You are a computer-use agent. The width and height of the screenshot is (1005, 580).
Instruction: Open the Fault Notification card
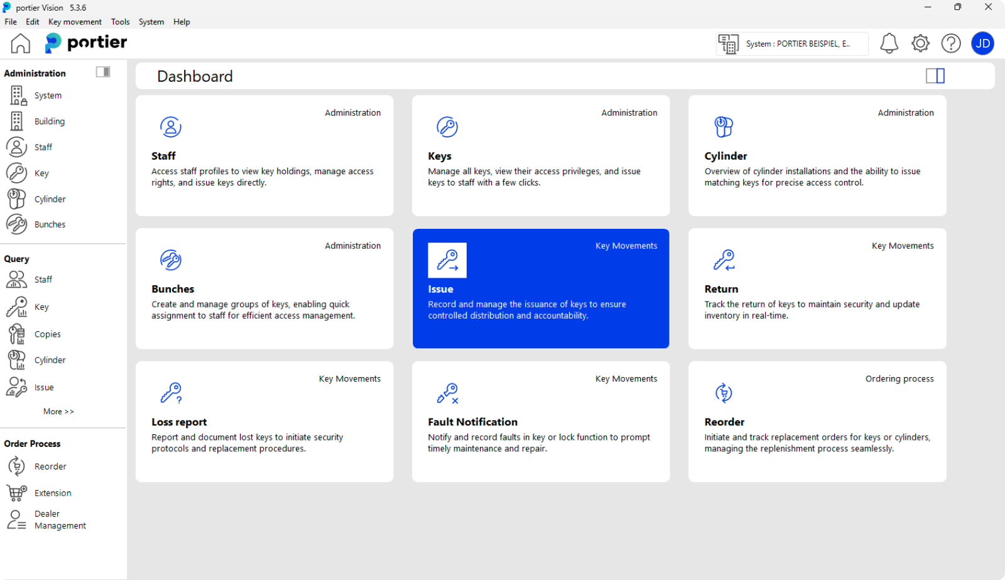pyautogui.click(x=540, y=422)
